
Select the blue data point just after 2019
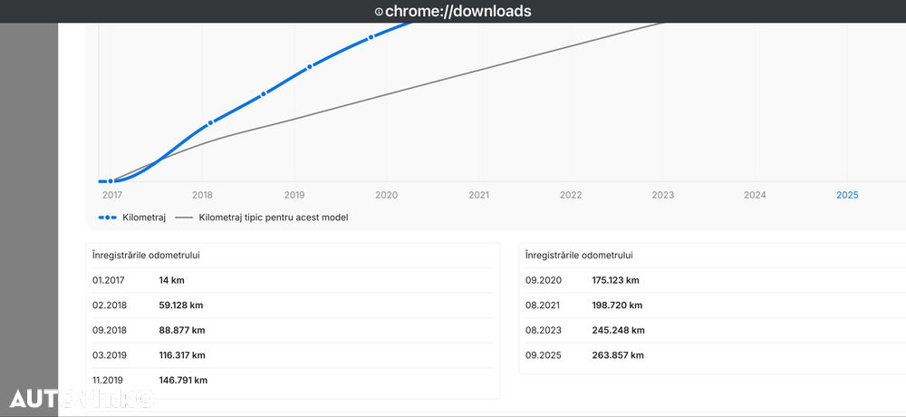coord(310,66)
